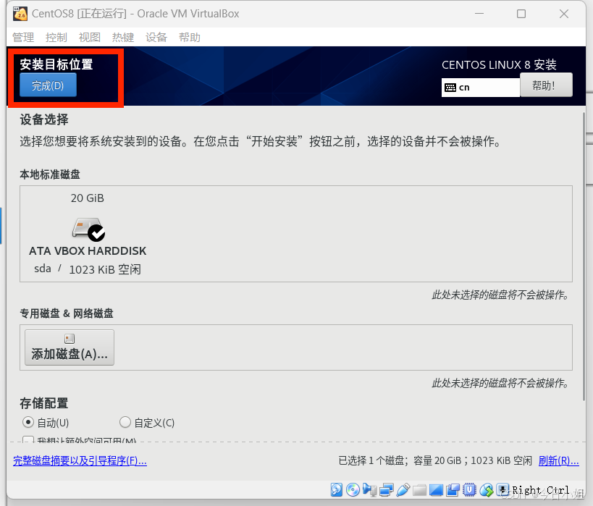Click the 添加磁盘(A)... button
Image resolution: width=593 pixels, height=506 pixels.
pos(70,347)
